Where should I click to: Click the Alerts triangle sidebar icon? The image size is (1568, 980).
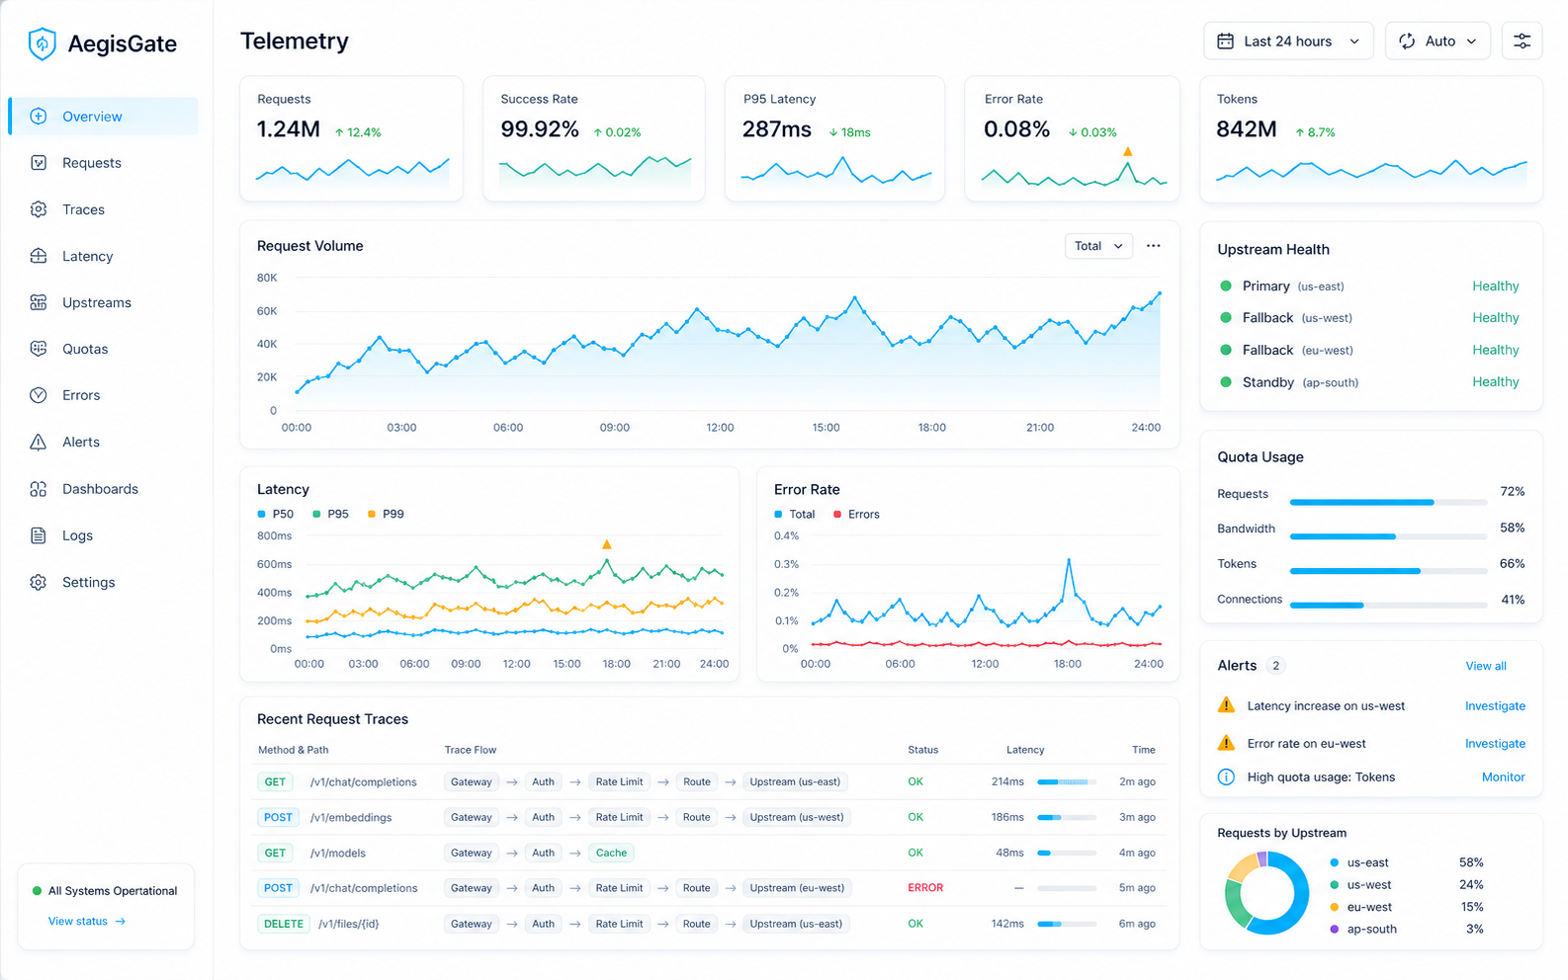point(39,442)
